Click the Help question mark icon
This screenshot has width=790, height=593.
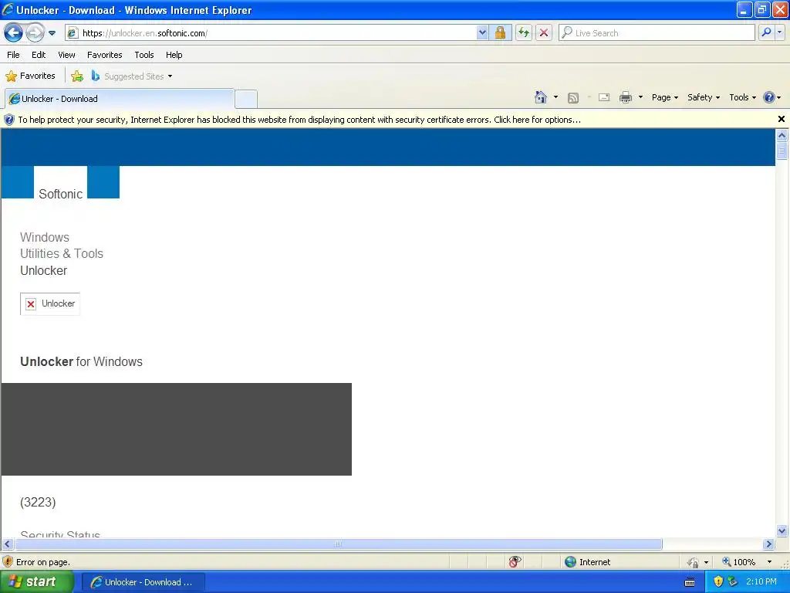pyautogui.click(x=769, y=97)
